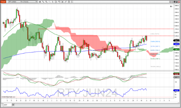Click the blue RSI value marker

point(176,90)
